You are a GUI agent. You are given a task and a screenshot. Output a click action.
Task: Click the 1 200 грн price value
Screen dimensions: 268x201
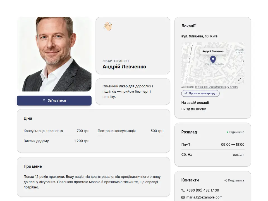[x=82, y=141]
